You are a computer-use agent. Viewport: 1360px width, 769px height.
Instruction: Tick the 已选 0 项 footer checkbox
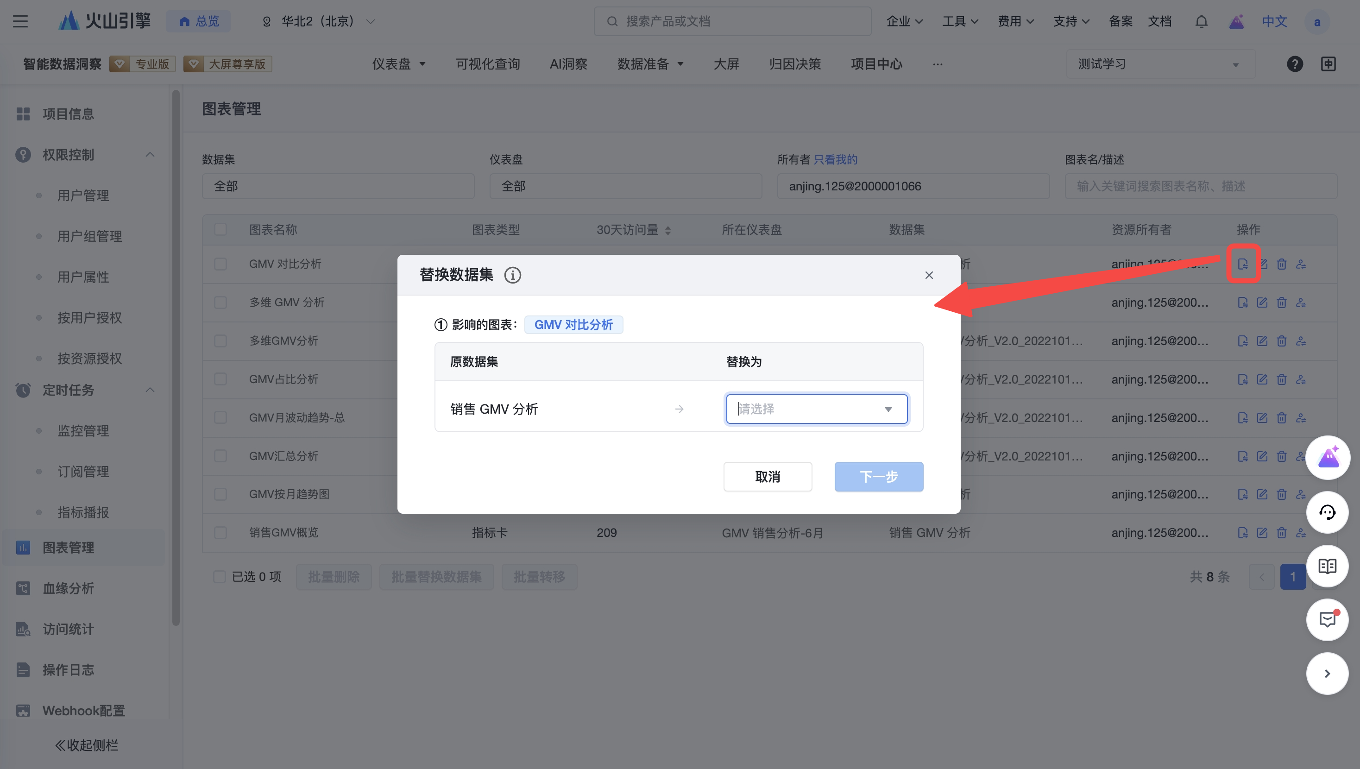tap(220, 576)
